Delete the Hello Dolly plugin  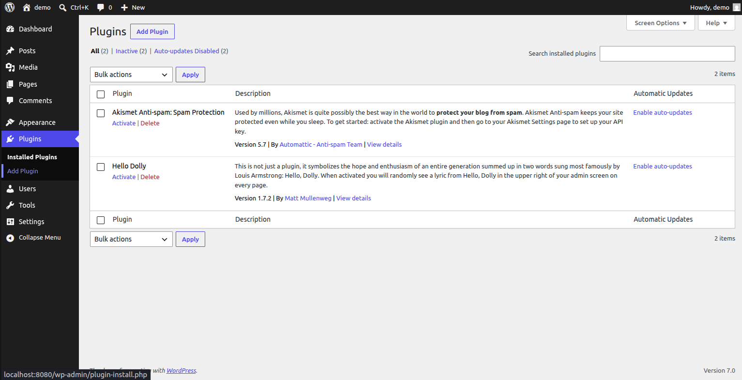coord(150,177)
